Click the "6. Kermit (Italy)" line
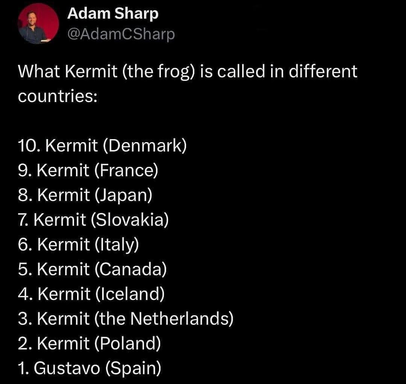 (78, 244)
